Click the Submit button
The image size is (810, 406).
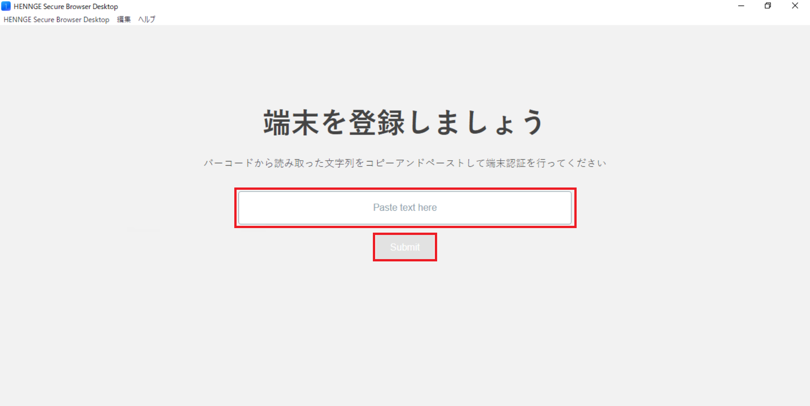coord(405,247)
